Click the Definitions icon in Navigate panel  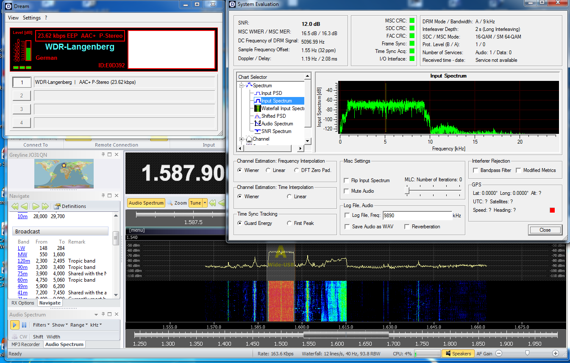[x=57, y=206]
